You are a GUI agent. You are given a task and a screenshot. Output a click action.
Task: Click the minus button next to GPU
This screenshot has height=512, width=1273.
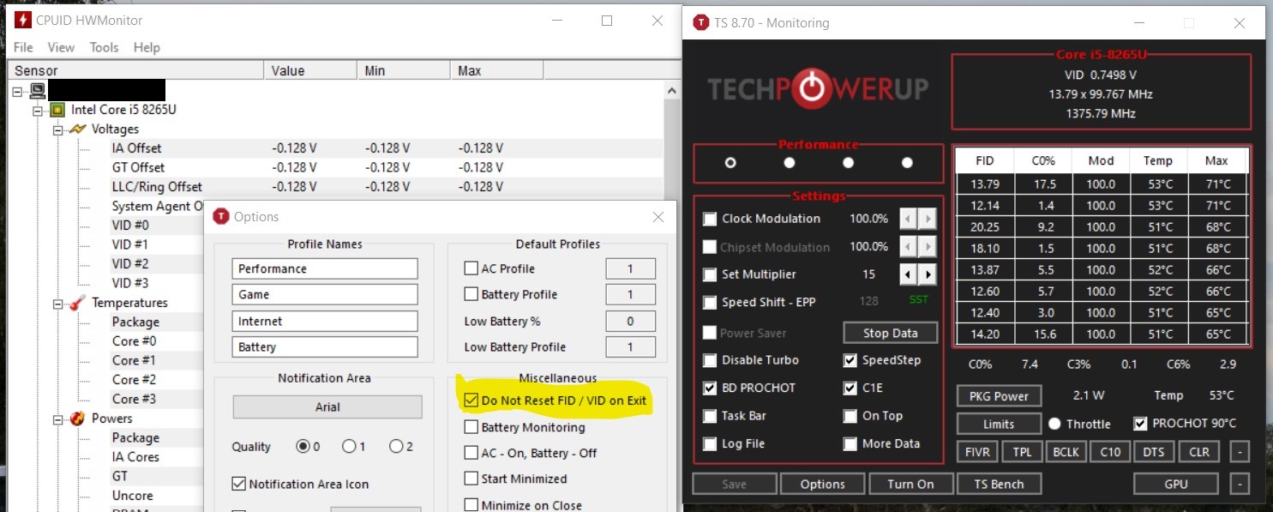point(1240,484)
